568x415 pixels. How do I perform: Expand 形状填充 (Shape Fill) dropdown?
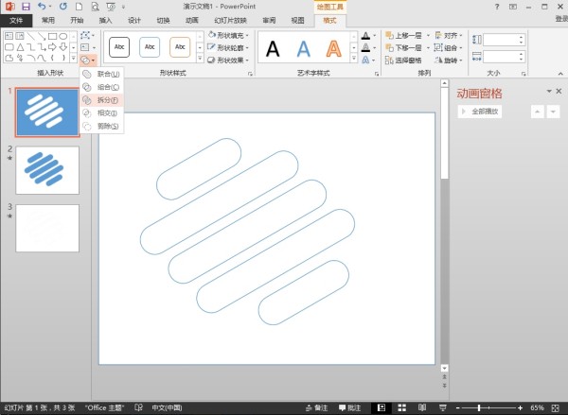tap(231, 35)
